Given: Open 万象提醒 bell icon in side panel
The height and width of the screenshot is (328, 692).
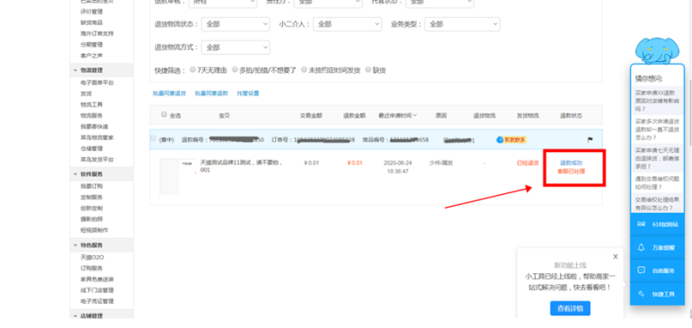Looking at the screenshot, I should (642, 248).
